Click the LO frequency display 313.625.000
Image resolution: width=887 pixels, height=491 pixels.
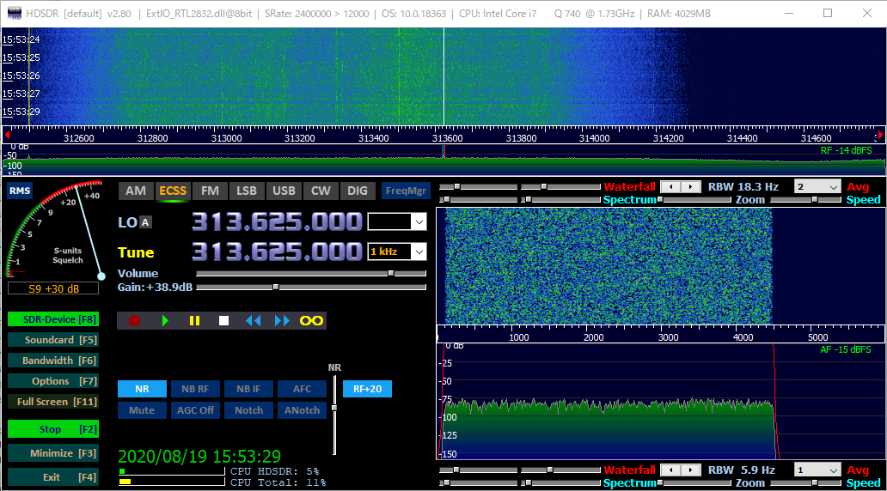tap(277, 222)
